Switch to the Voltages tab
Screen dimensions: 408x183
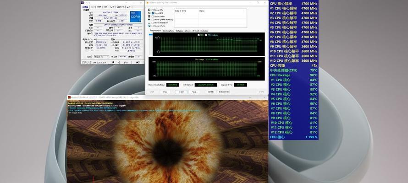tap(179, 31)
